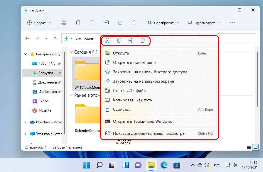Image resolution: width=263 pixels, height=172 pixels.
Task: Open the Создать dropdown
Action: 39,23
